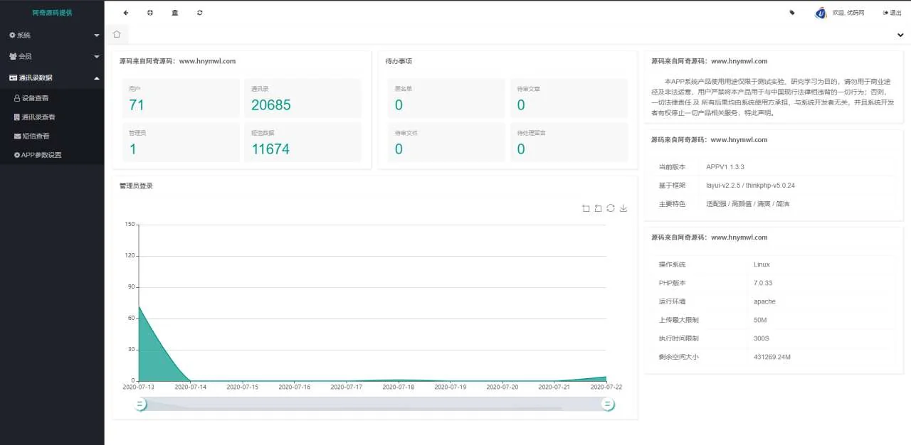
Task: Click the chart area zoom icon
Action: pos(586,208)
